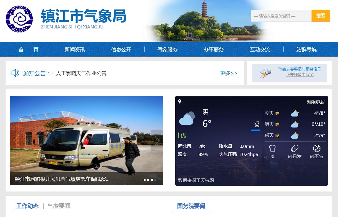Viewport: 338px width, 217px height.
Task: Switch to the 气象要闻 tab
Action: coord(59,206)
